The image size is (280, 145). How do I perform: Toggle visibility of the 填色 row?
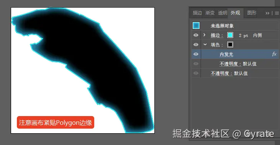click(x=196, y=45)
